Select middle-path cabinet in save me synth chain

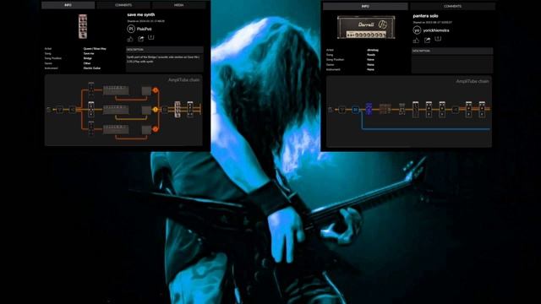coord(146,110)
